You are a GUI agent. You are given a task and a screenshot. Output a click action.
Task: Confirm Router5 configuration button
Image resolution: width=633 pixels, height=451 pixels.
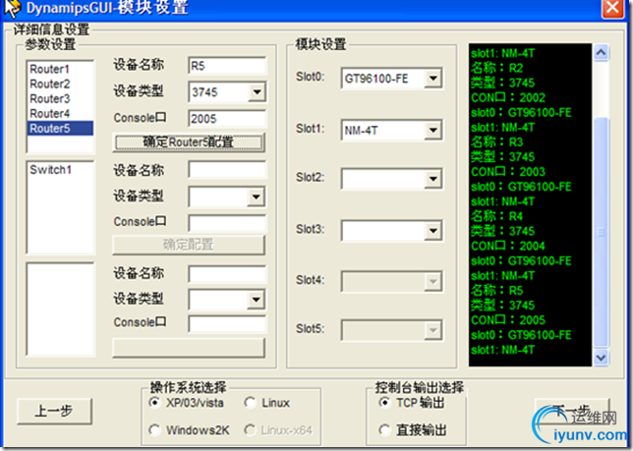(189, 142)
